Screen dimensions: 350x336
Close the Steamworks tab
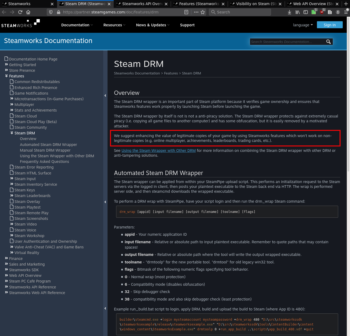pos(52,4)
